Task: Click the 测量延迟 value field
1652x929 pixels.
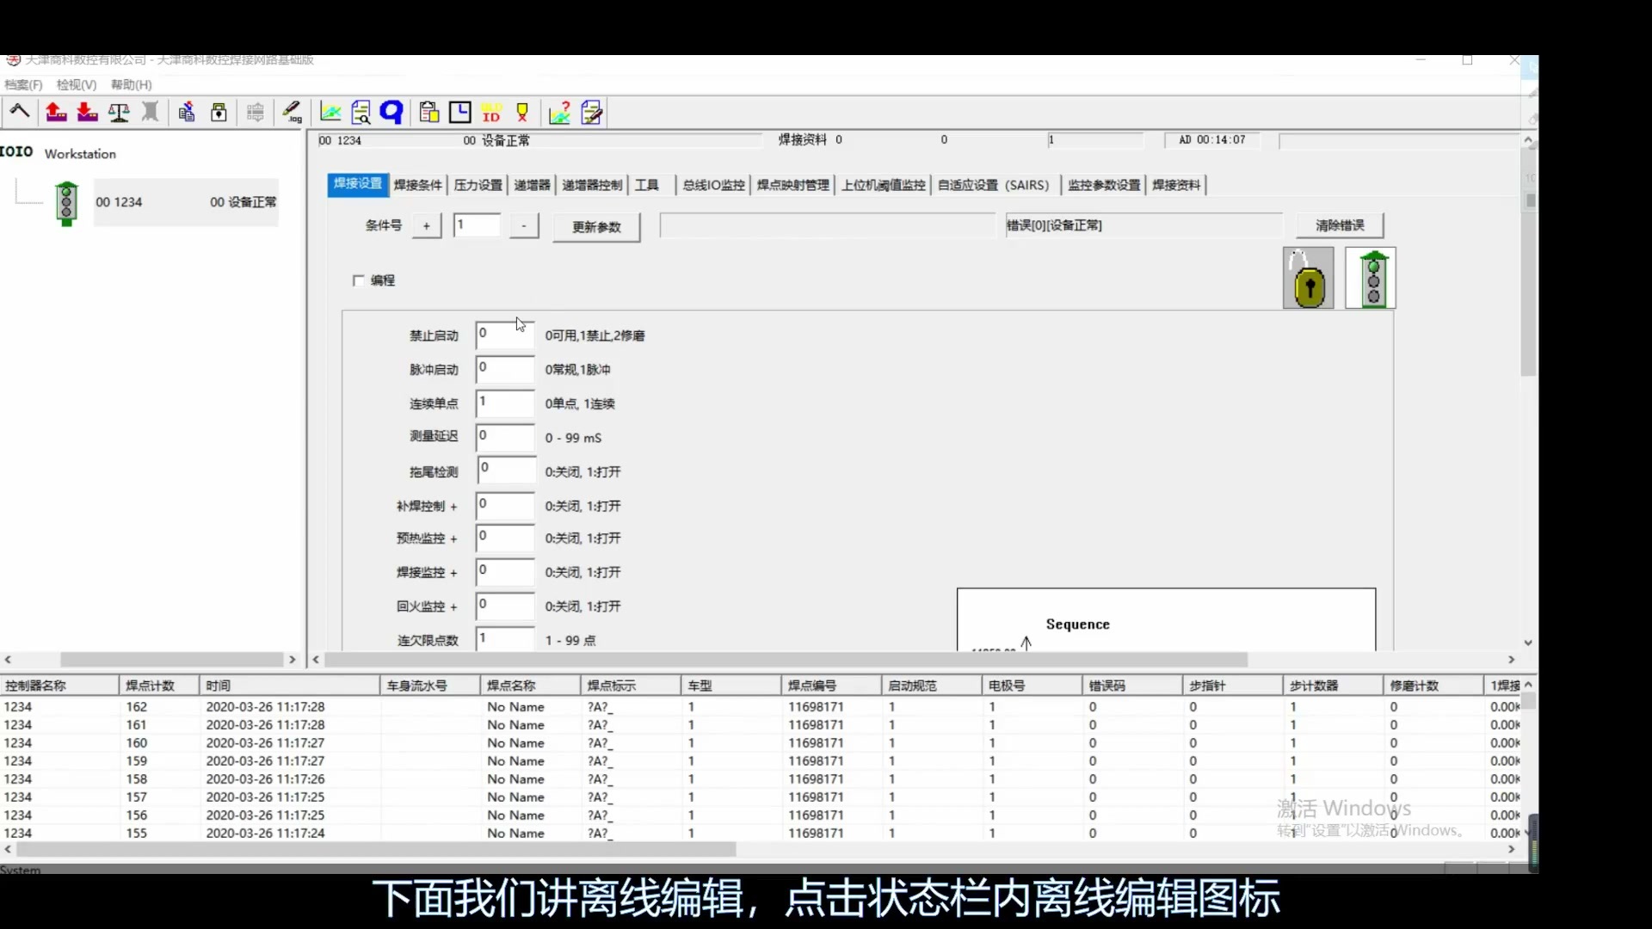Action: tap(505, 437)
